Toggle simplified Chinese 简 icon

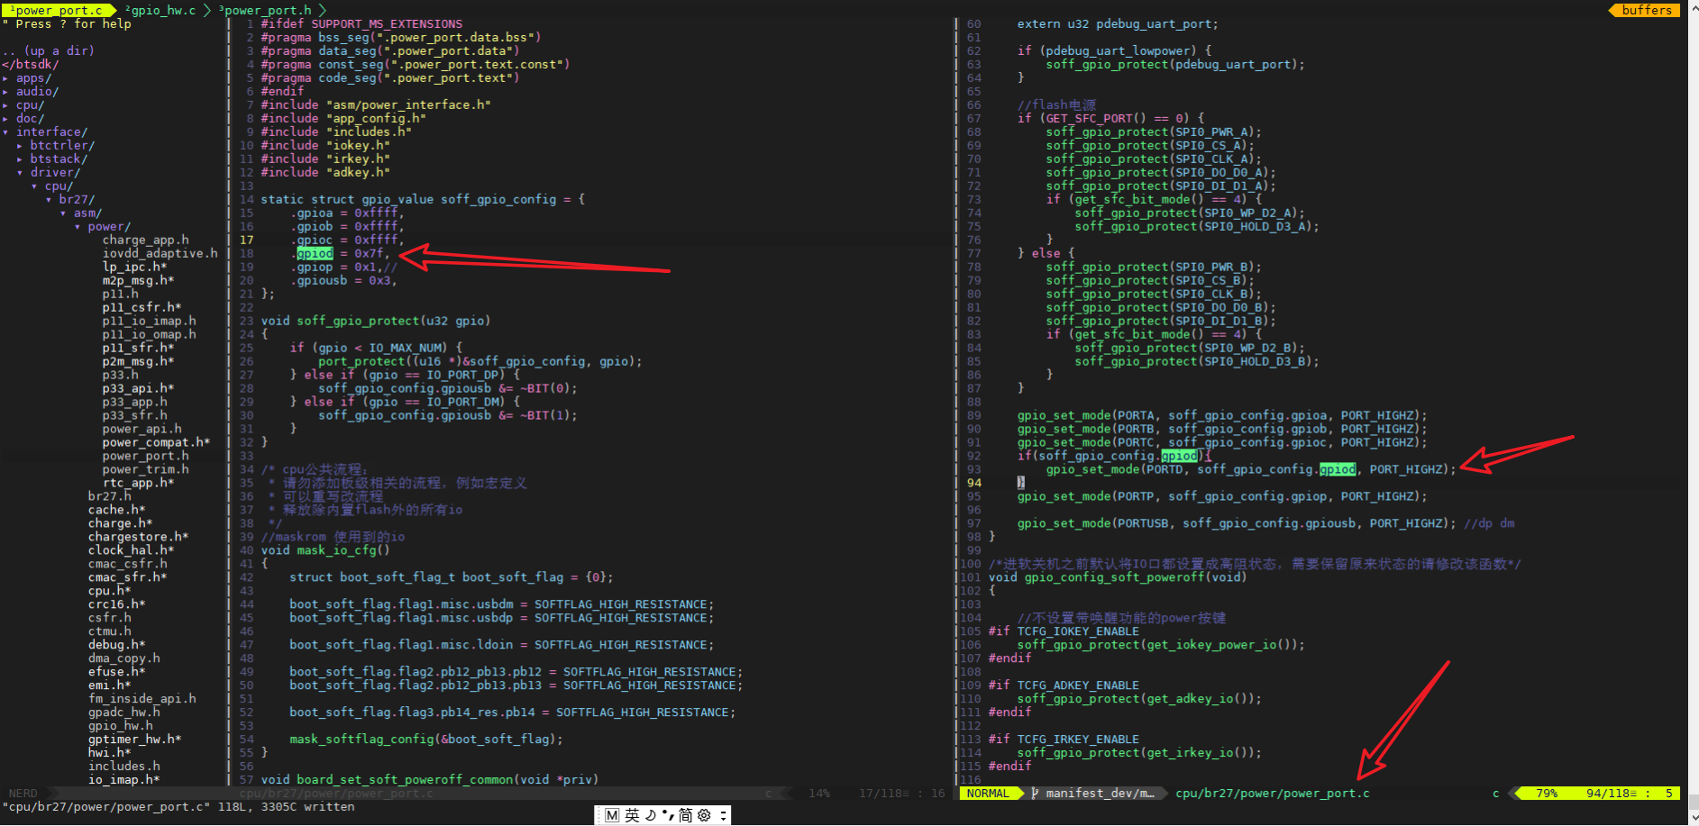click(686, 815)
